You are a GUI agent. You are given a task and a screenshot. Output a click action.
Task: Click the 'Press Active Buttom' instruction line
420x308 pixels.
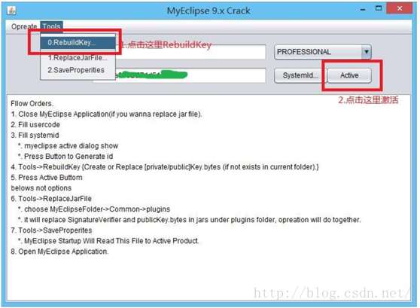point(47,178)
